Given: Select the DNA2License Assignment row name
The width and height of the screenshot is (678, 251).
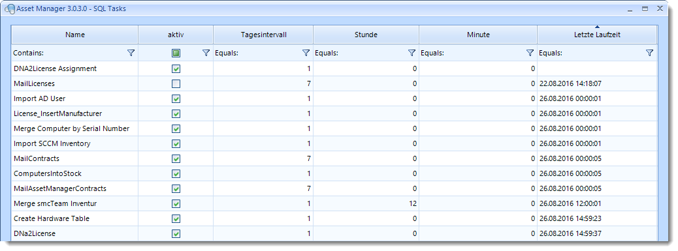Looking at the screenshot, I should tap(56, 68).
